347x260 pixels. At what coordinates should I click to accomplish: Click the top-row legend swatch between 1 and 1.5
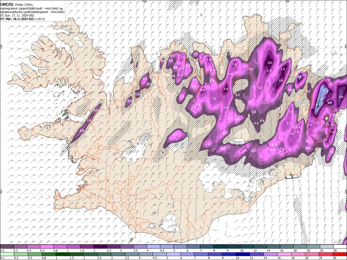click(73, 247)
